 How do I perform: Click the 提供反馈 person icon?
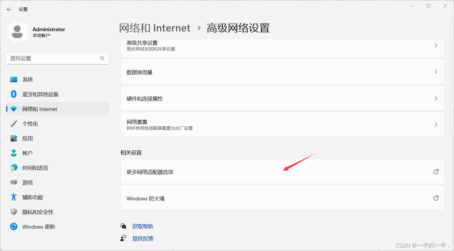click(123, 238)
